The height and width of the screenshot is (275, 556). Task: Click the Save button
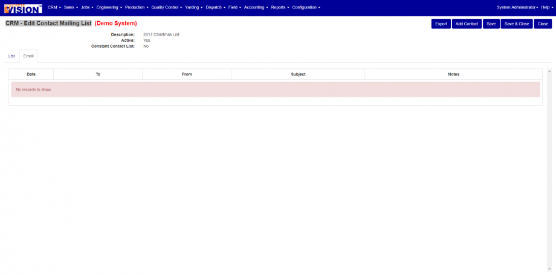491,24
